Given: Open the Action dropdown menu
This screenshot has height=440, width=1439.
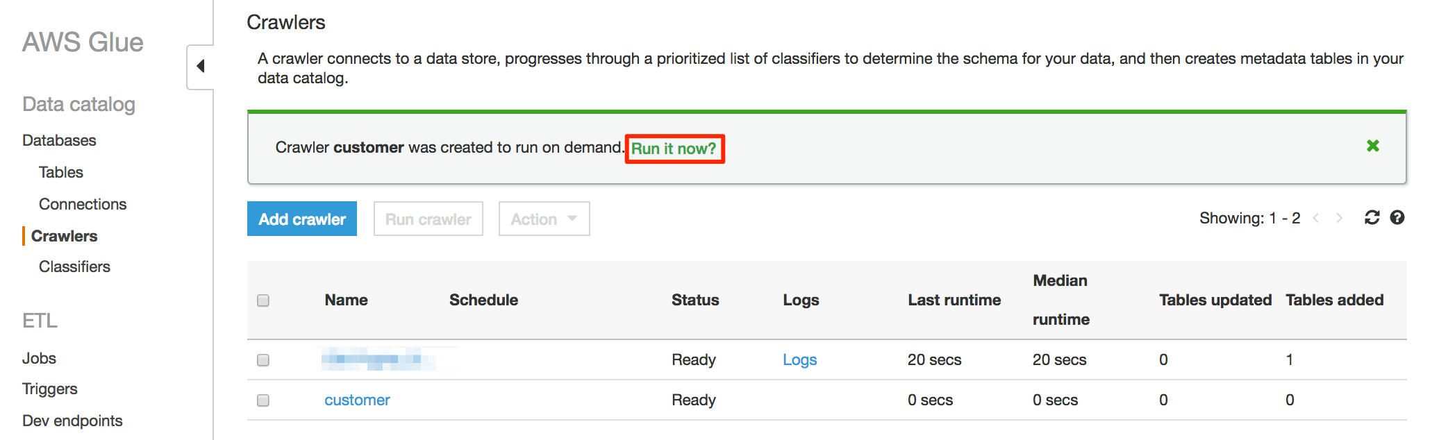Looking at the screenshot, I should click(x=544, y=219).
